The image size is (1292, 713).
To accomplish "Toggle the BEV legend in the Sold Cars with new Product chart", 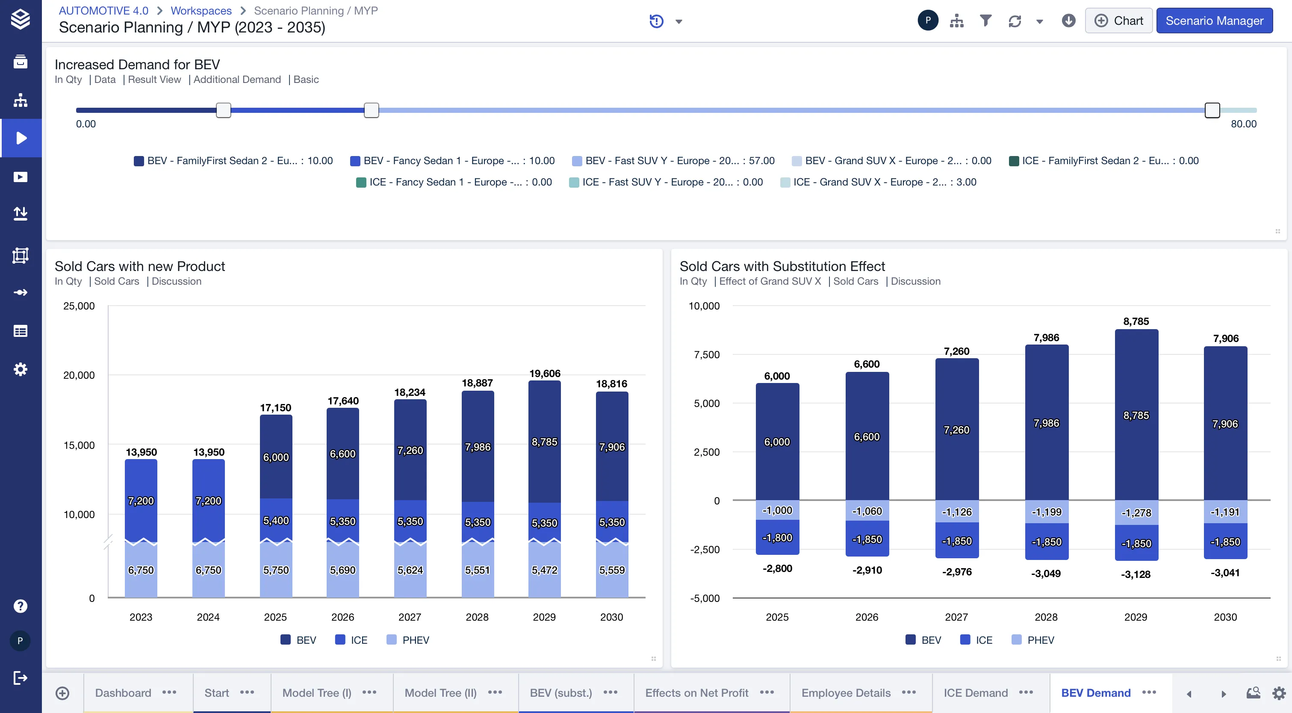I will click(x=298, y=640).
